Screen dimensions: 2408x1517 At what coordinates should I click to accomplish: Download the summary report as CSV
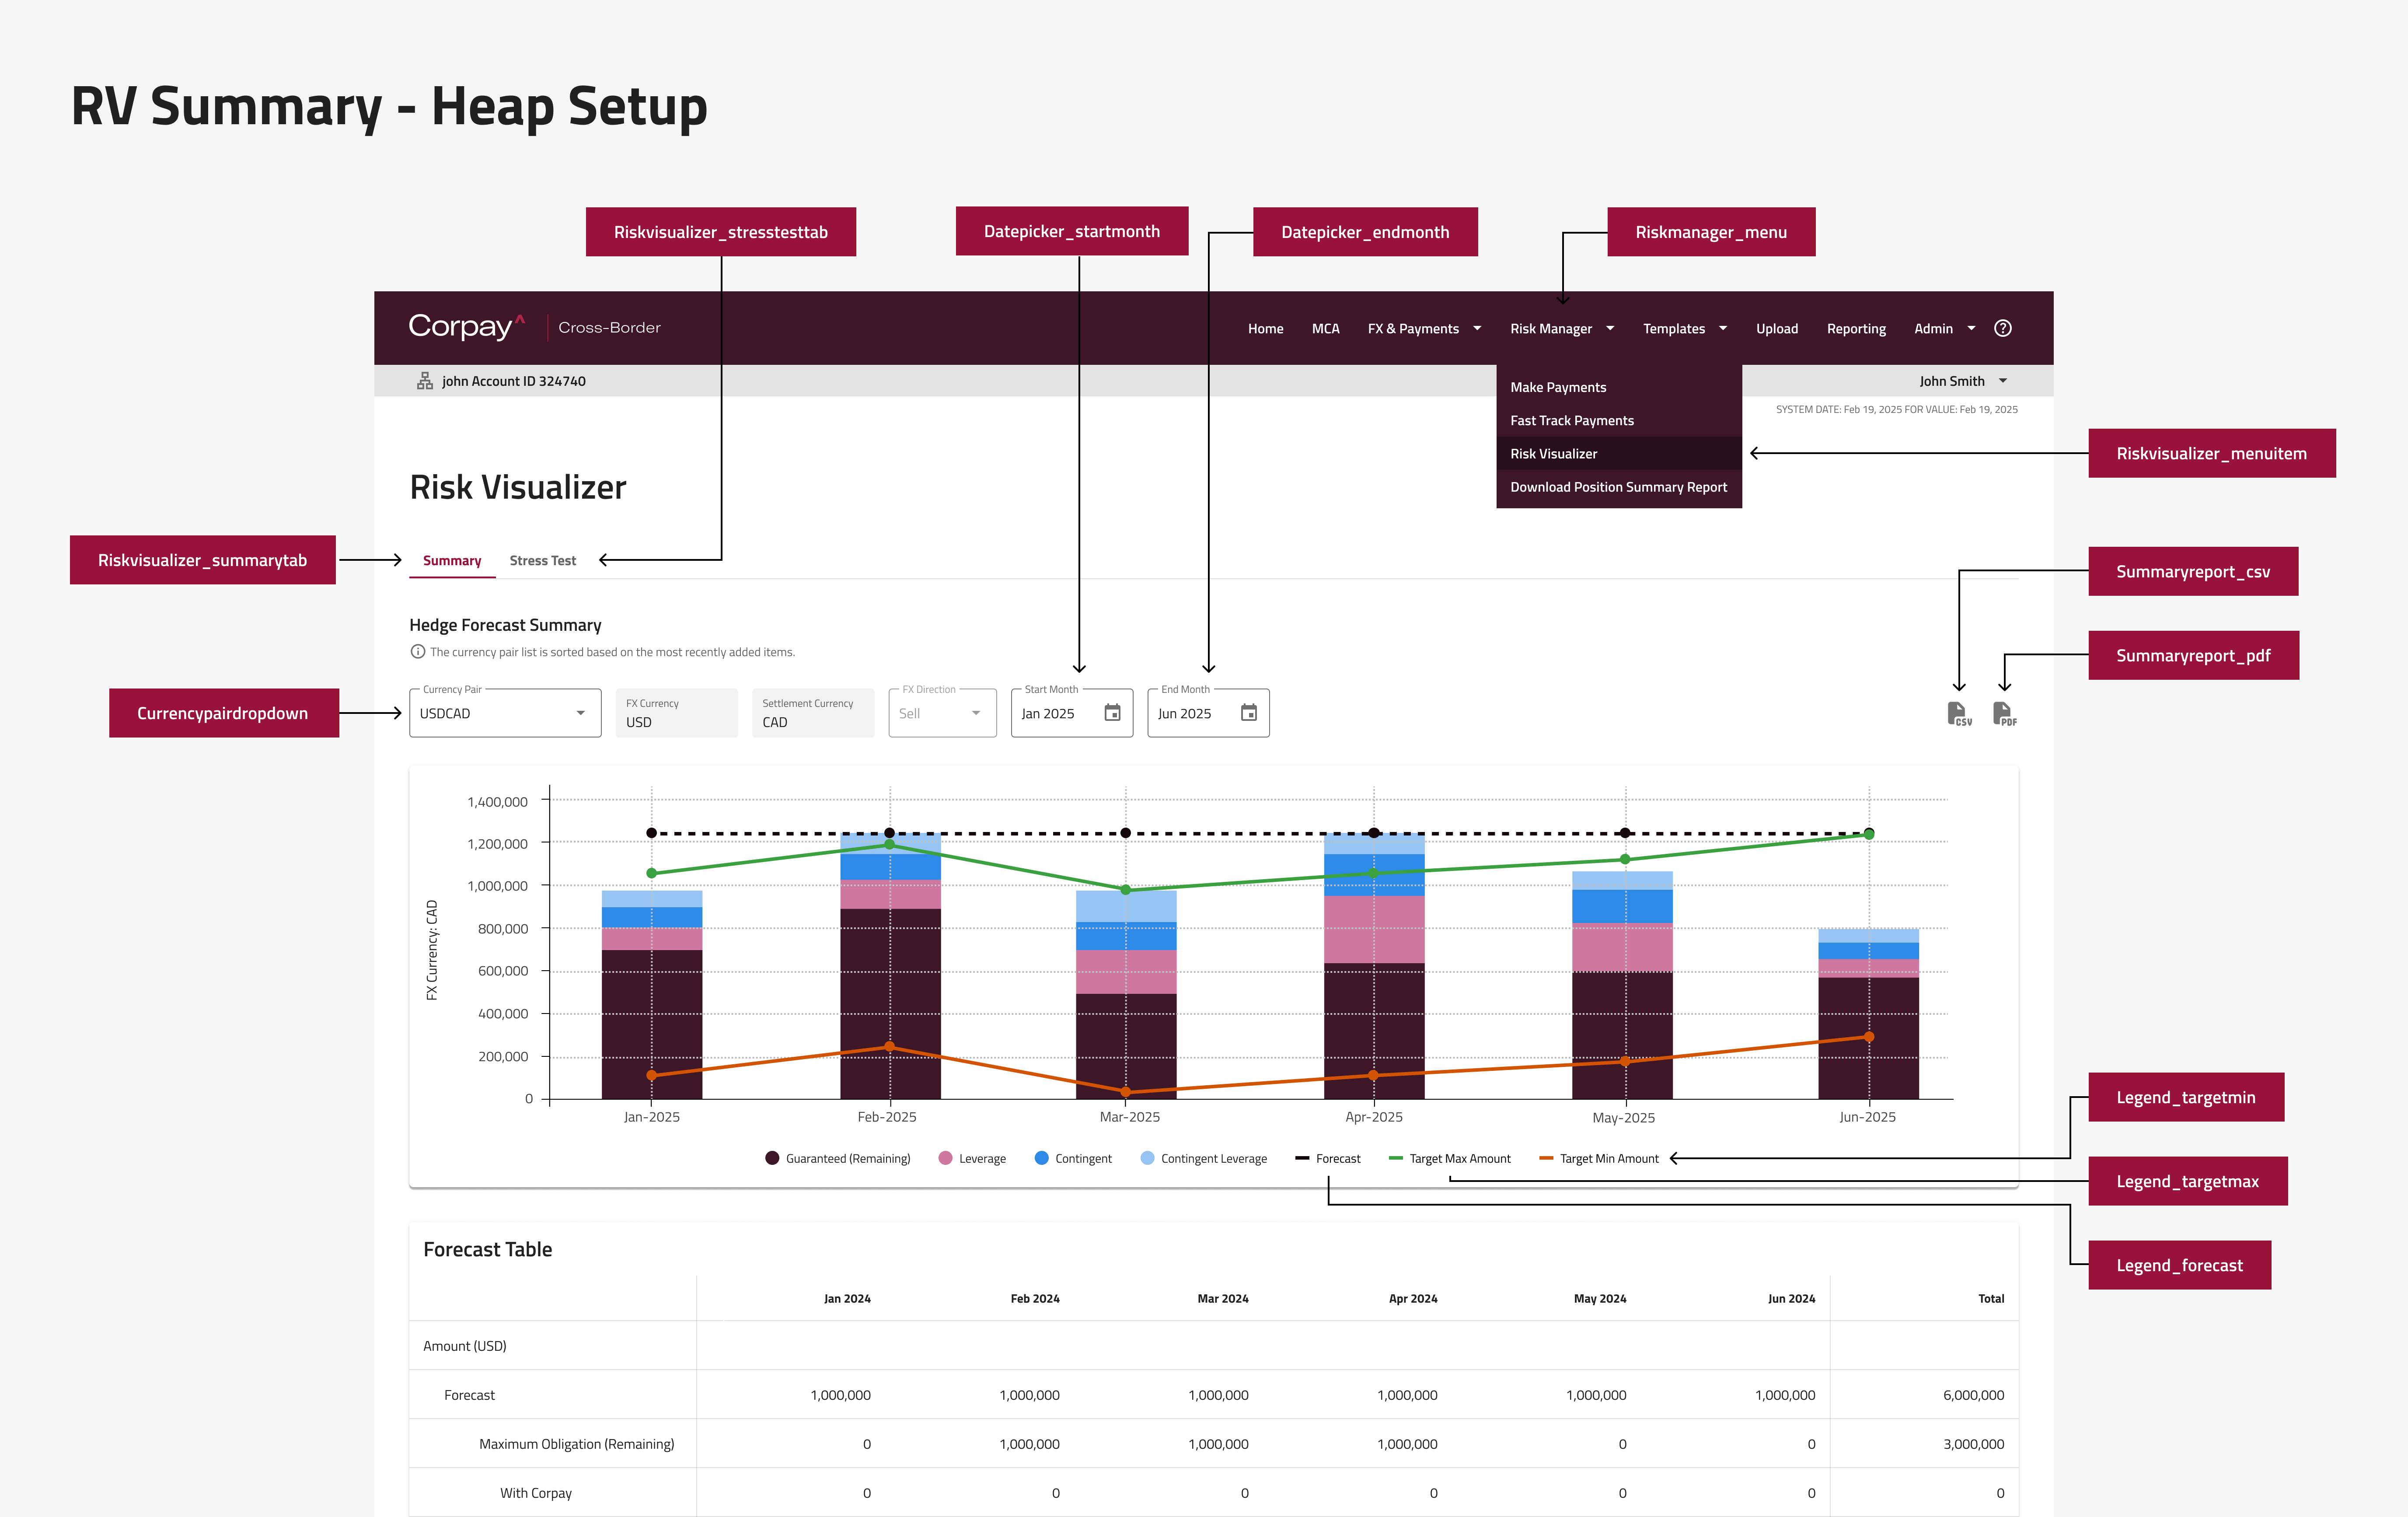click(1958, 713)
